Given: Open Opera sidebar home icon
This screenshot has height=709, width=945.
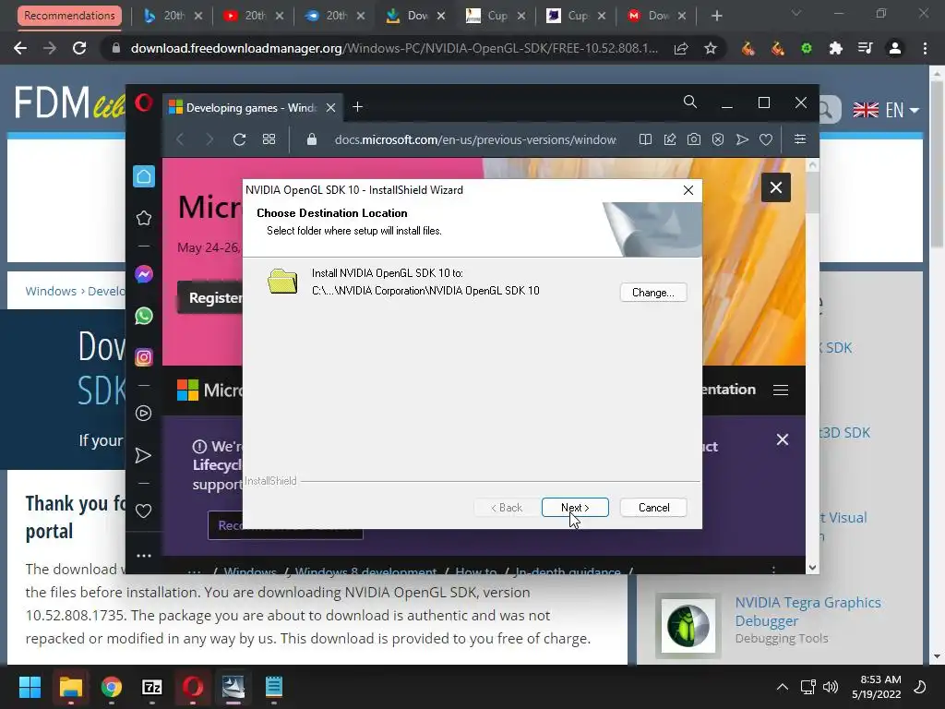Looking at the screenshot, I should tap(143, 176).
